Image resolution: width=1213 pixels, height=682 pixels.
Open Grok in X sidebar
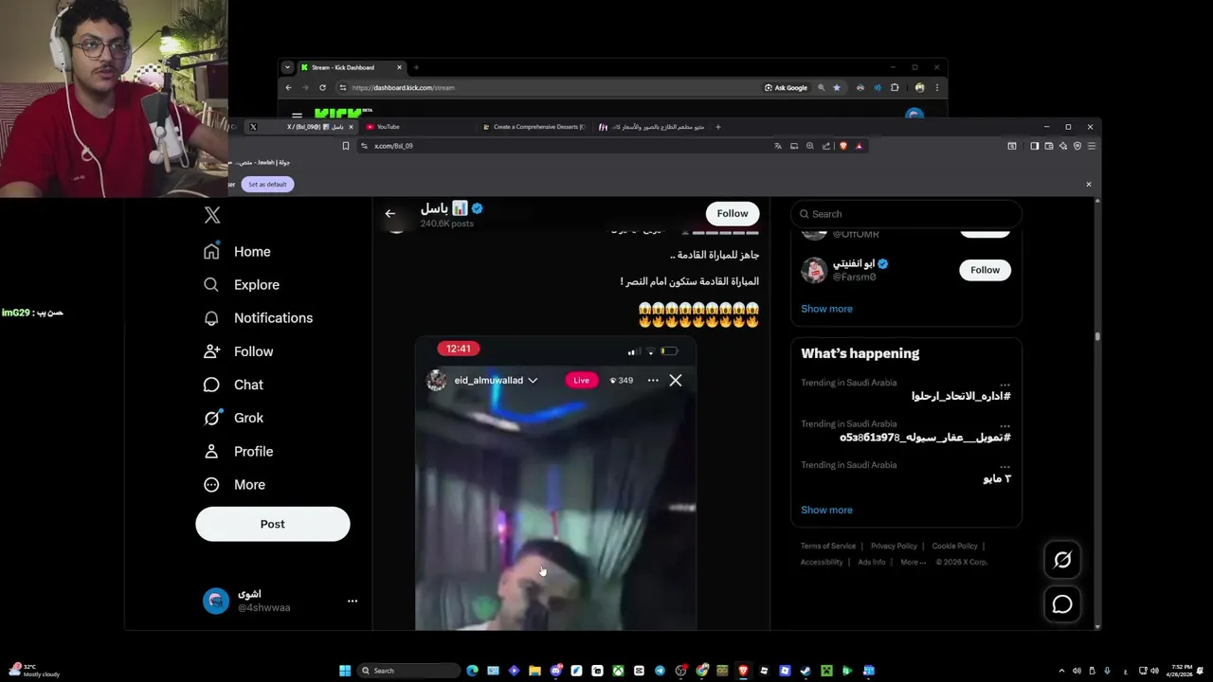pos(234,418)
